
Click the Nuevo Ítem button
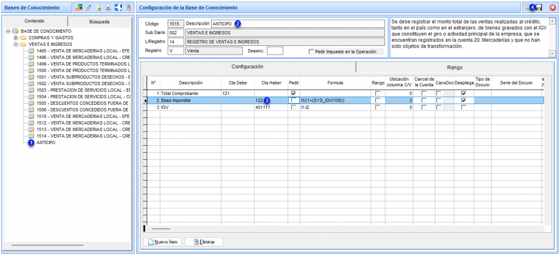163,242
